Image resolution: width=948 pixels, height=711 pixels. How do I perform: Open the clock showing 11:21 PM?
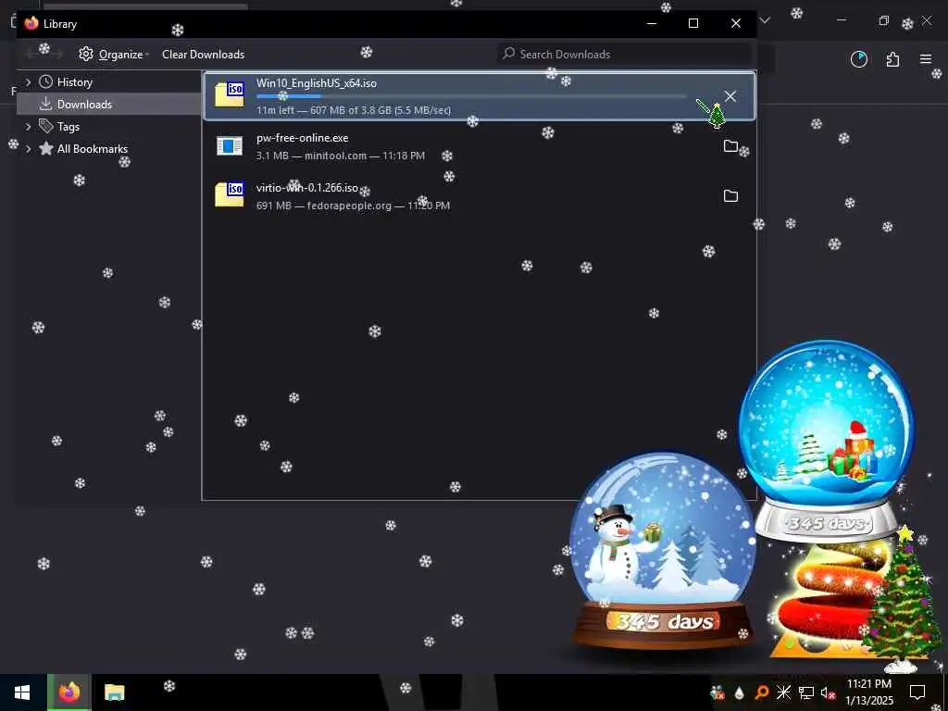[x=868, y=692]
